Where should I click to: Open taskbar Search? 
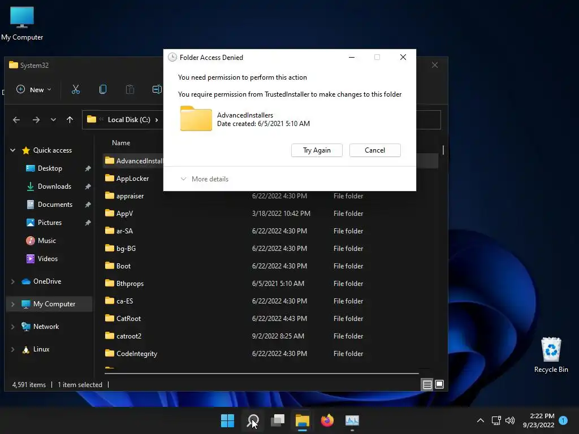pyautogui.click(x=253, y=420)
